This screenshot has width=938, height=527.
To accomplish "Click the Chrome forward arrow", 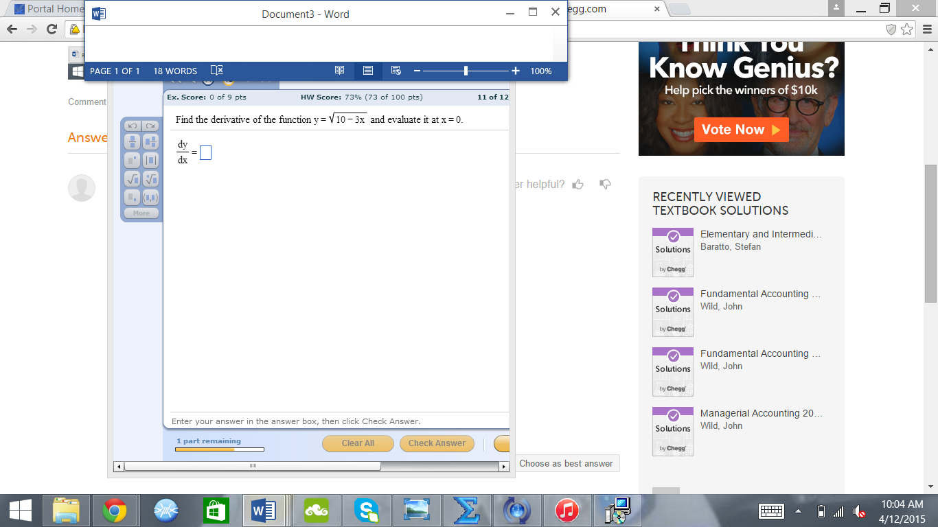I will pyautogui.click(x=32, y=29).
